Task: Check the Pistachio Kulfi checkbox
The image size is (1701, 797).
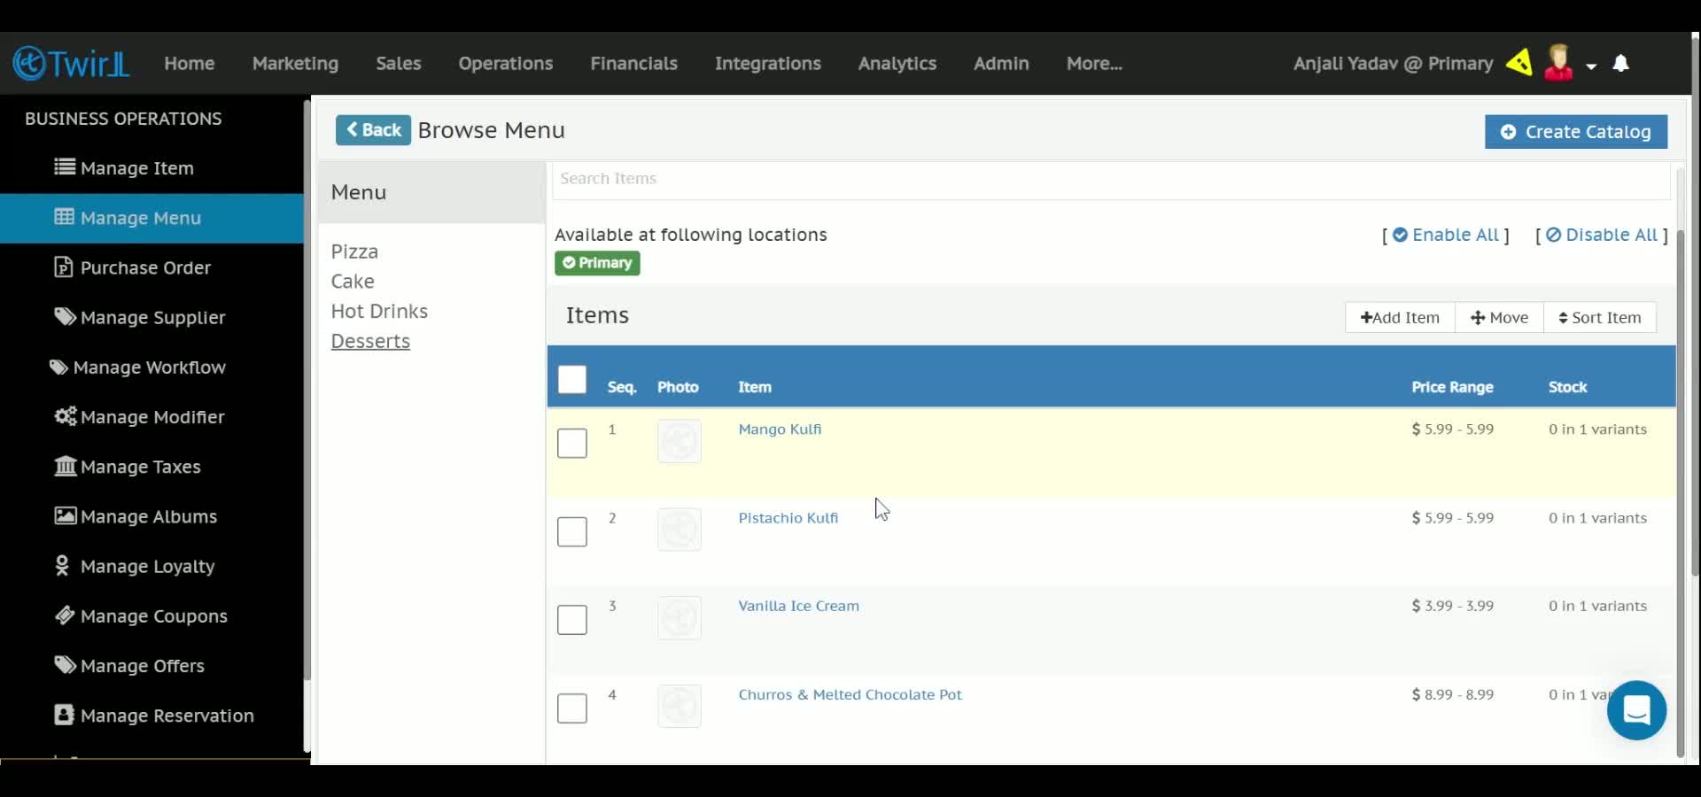Action: point(572,531)
